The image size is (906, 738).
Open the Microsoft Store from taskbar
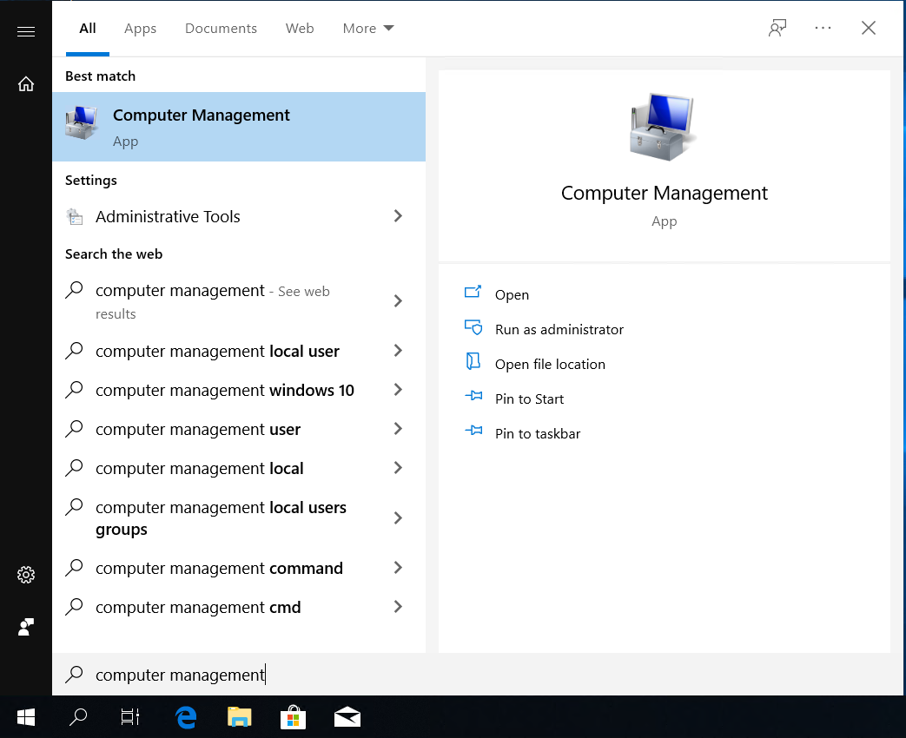click(x=293, y=717)
